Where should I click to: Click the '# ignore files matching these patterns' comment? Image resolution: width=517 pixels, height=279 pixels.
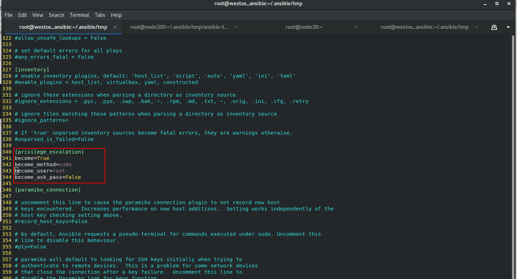click(146, 114)
